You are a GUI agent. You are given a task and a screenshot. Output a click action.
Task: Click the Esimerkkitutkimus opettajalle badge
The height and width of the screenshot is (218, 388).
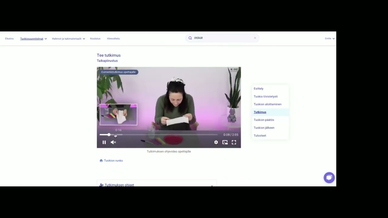(118, 72)
